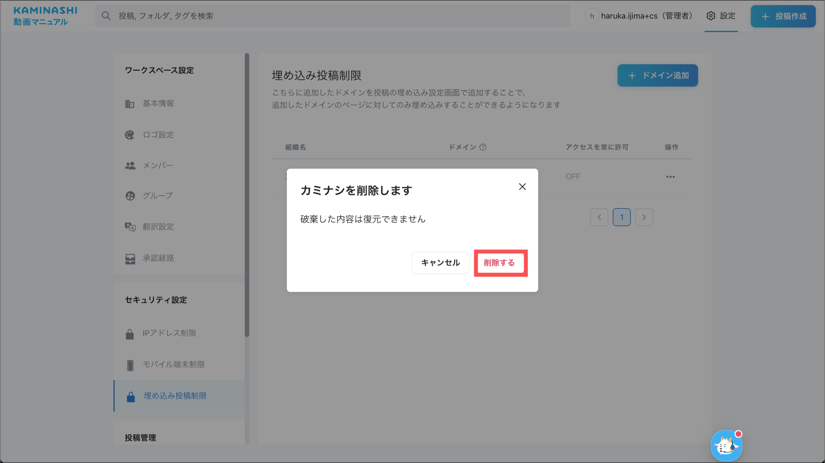The image size is (825, 463).
Task: Open the three-dot 操作 row menu
Action: pyautogui.click(x=670, y=177)
